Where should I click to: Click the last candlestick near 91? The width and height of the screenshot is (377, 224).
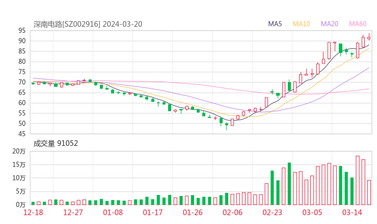[x=369, y=38]
